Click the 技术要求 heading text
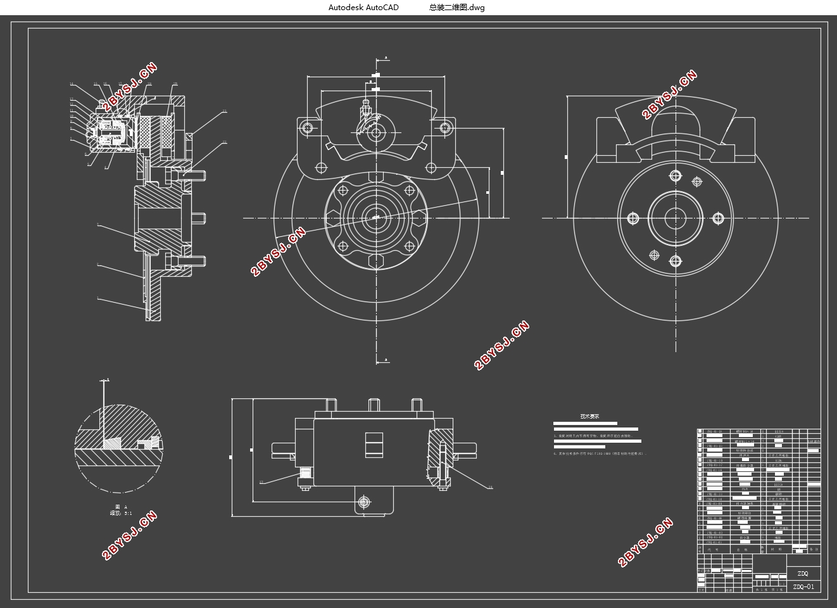This screenshot has height=608, width=837. coord(589,417)
